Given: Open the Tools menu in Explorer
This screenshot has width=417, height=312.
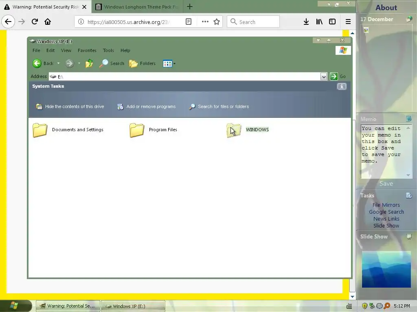Looking at the screenshot, I should coord(108,50).
